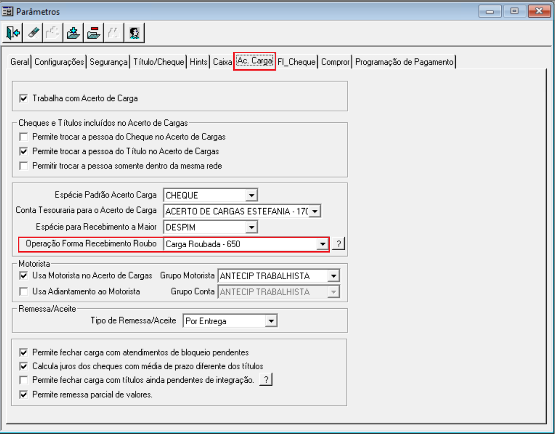Screen dimensions: 555x434
Task: Toggle Trabalha com Acerto de Carga checkbox
Action: 24,98
